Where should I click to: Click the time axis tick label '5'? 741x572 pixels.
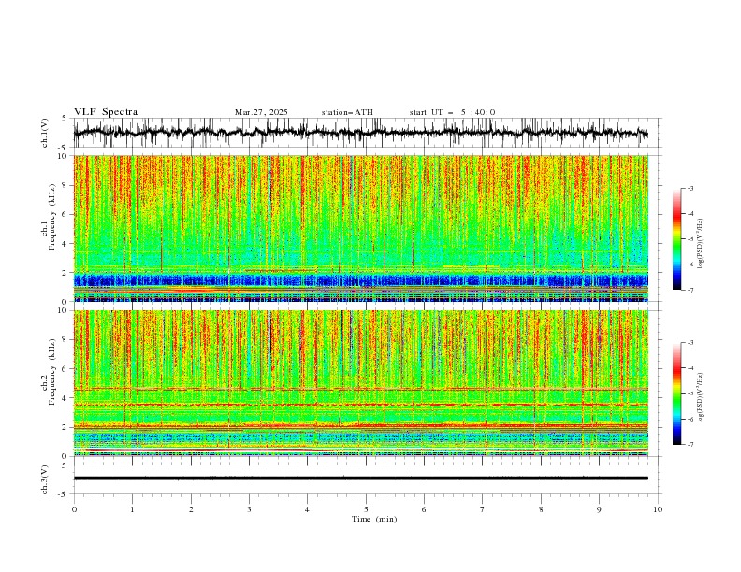pos(366,509)
